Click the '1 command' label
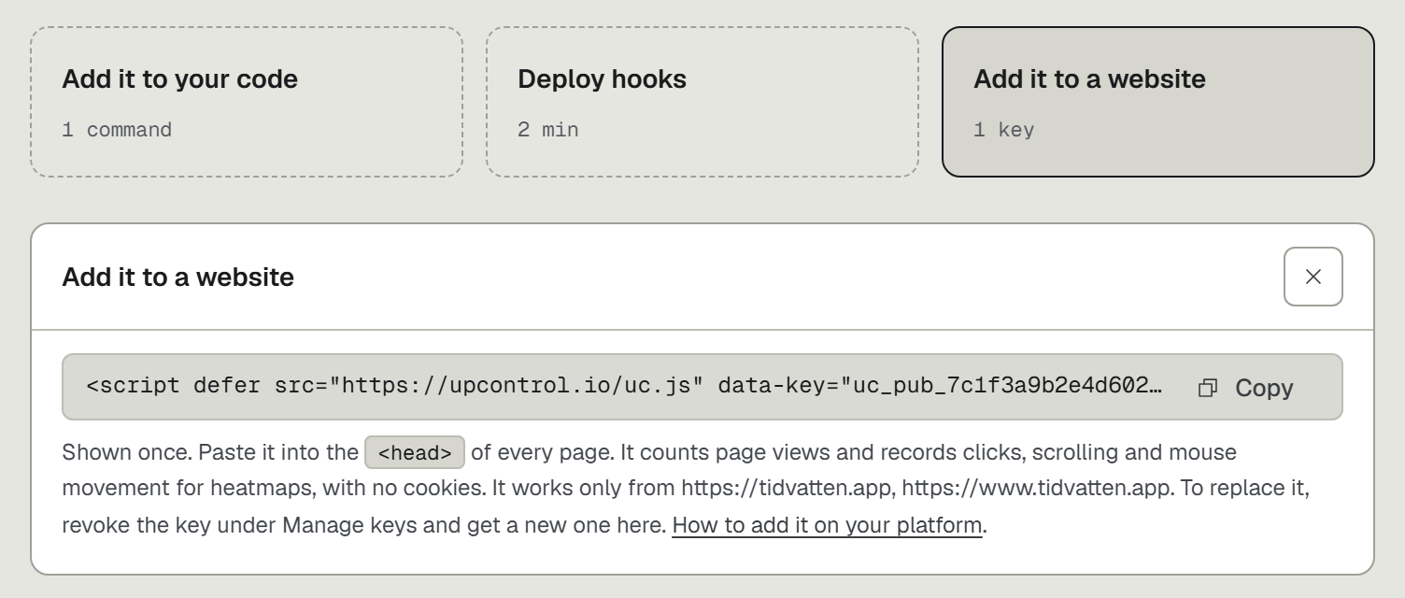The height and width of the screenshot is (598, 1405). [x=117, y=130]
